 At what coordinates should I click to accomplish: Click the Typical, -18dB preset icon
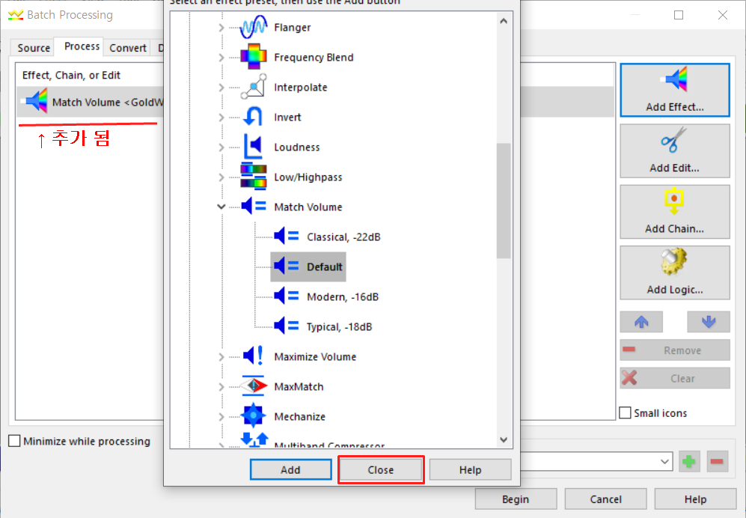pos(286,326)
